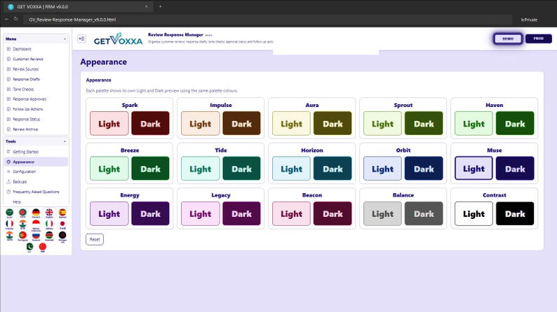Image resolution: width=557 pixels, height=312 pixels.
Task: Apply Impulse Dark palette
Action: (x=241, y=123)
